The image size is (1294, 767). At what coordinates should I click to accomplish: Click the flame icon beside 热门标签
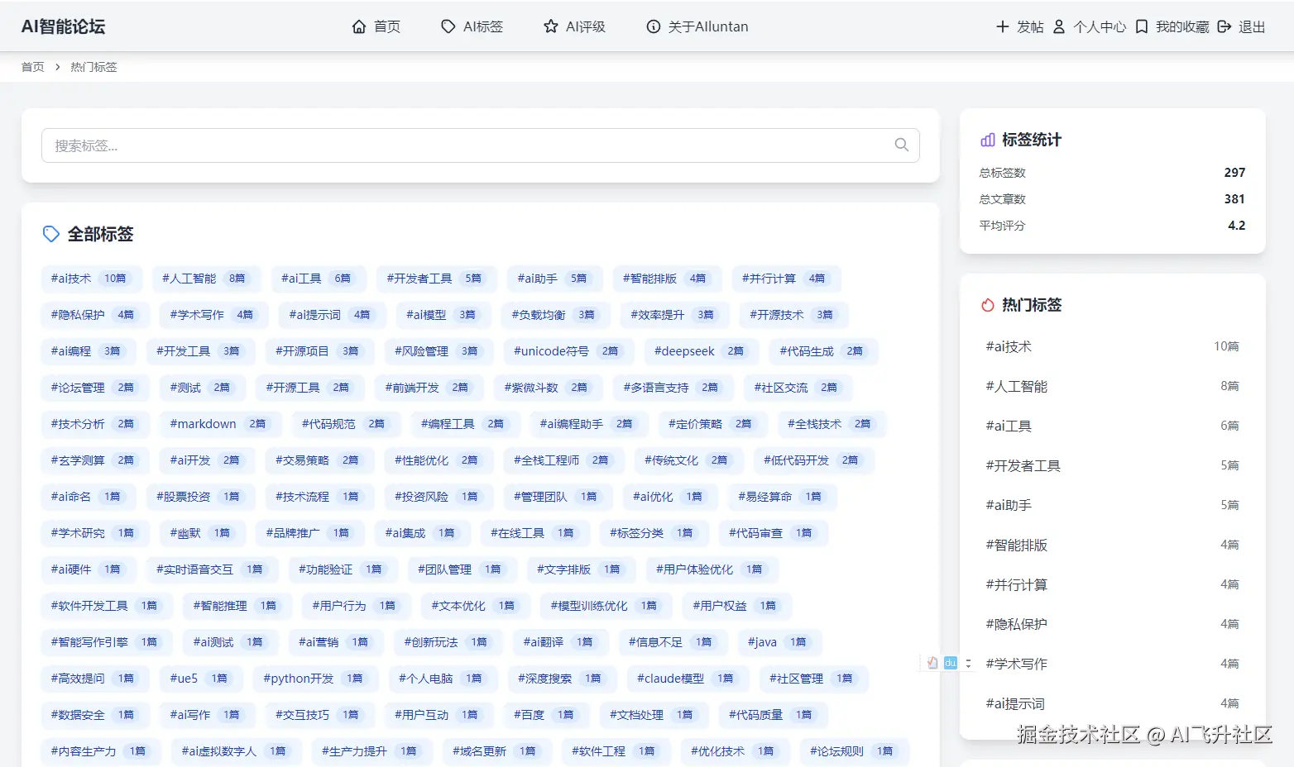(x=988, y=305)
